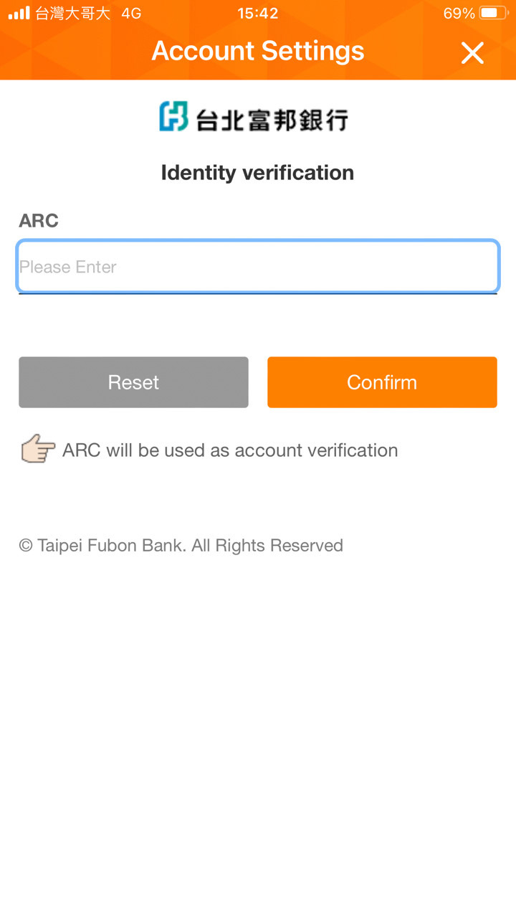
Task: Close the Account Settings screen
Action: [x=472, y=52]
